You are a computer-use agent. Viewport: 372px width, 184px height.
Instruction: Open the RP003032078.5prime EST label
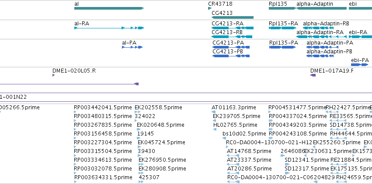[103, 169]
